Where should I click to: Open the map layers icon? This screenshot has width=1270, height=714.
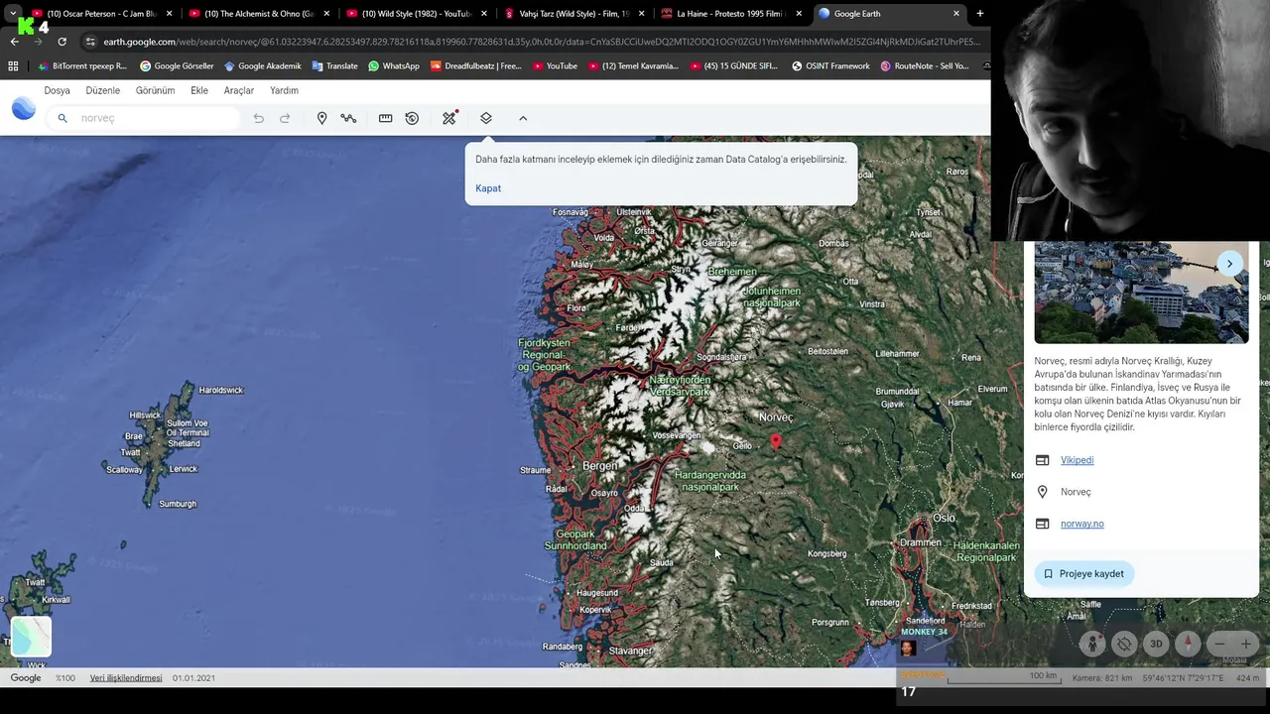point(486,118)
